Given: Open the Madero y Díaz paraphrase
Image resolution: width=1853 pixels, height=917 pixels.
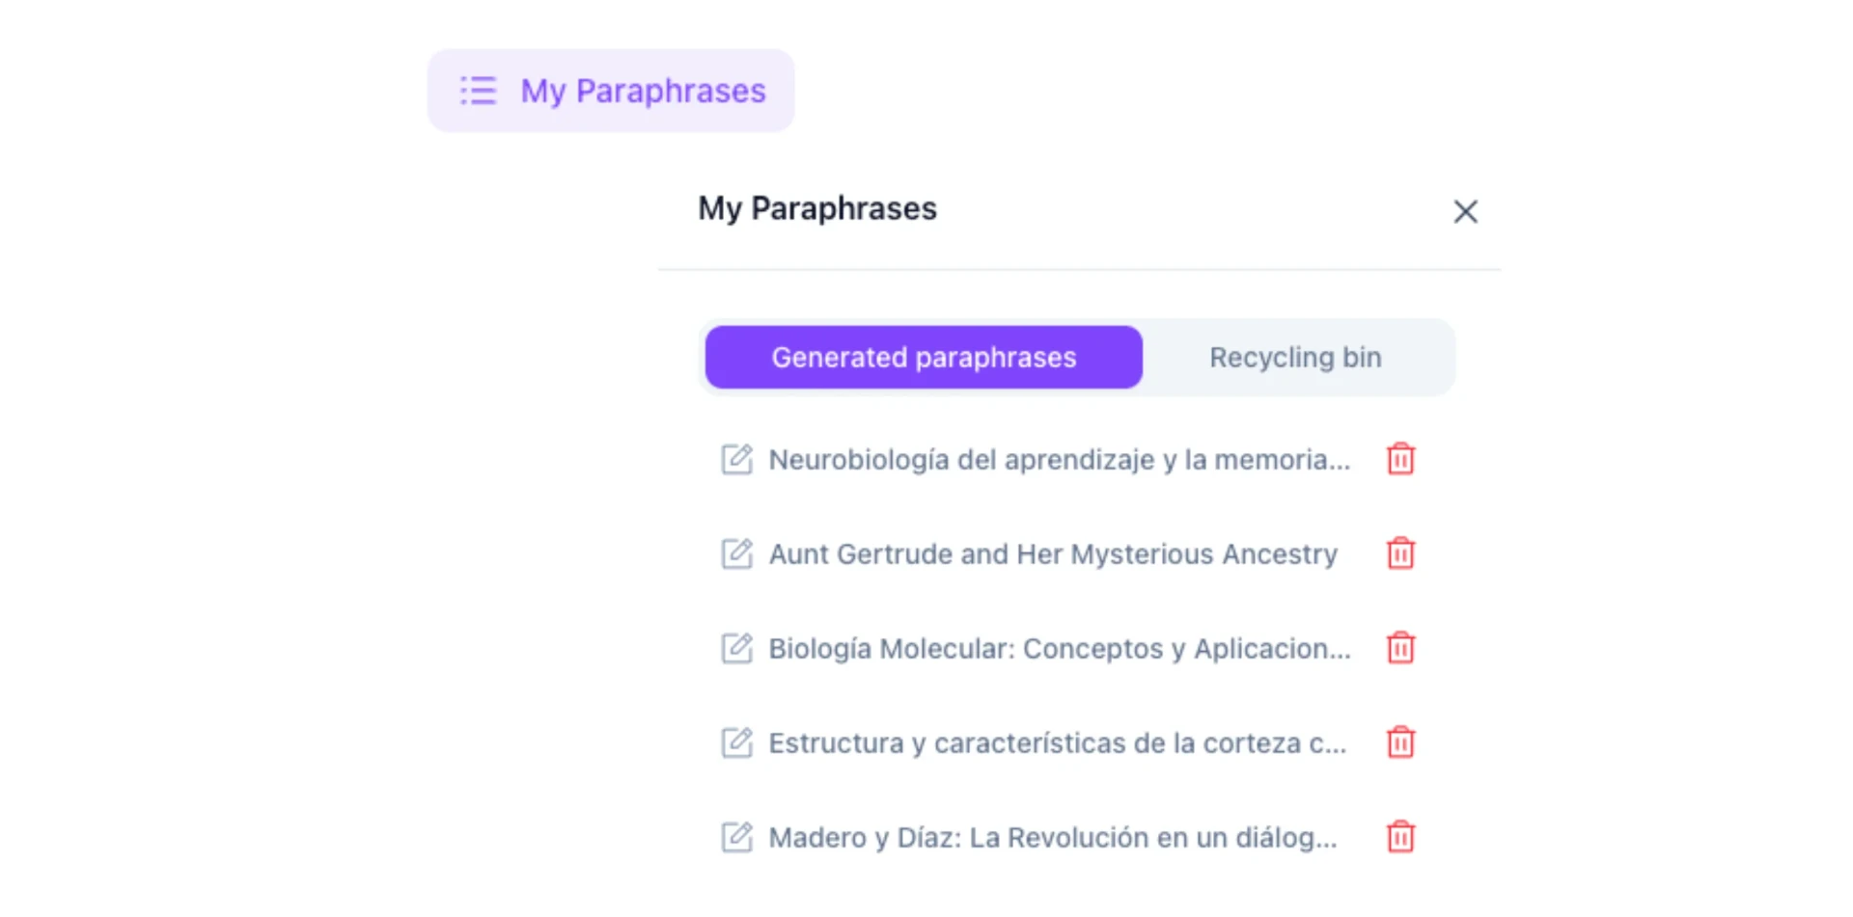Looking at the screenshot, I should [1051, 837].
